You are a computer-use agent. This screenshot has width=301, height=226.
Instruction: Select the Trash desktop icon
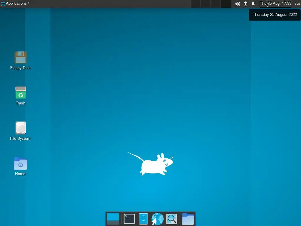click(x=21, y=96)
